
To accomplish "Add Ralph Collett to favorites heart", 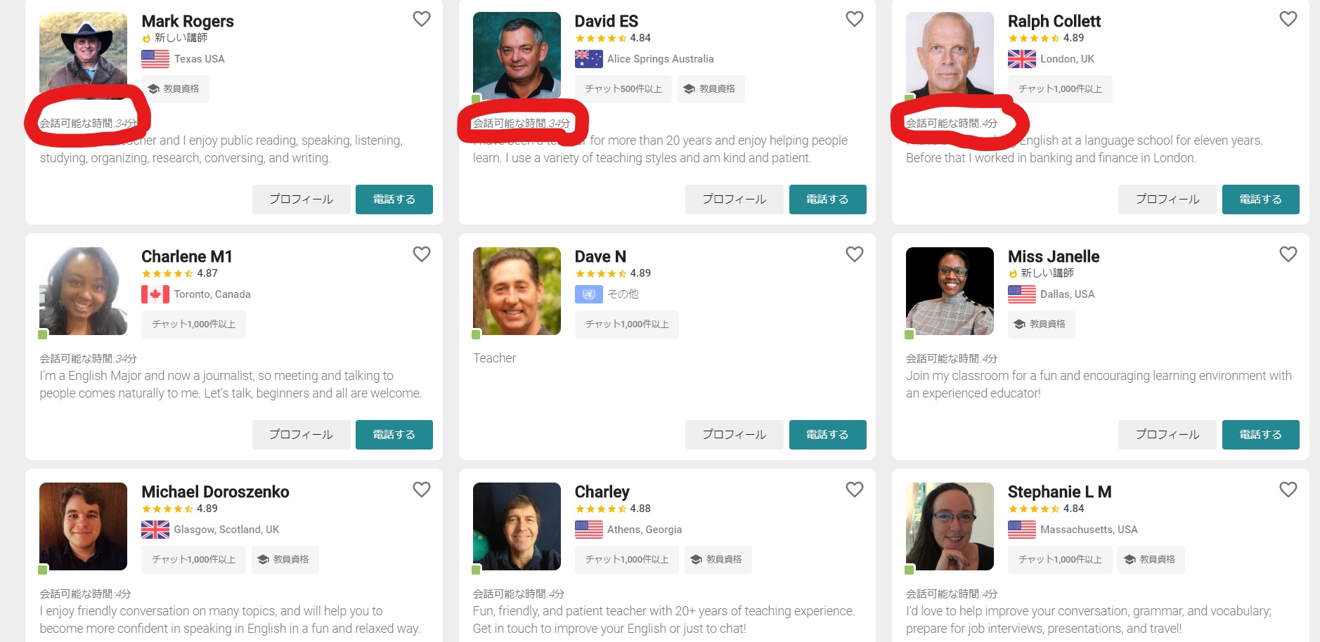I will (1288, 19).
